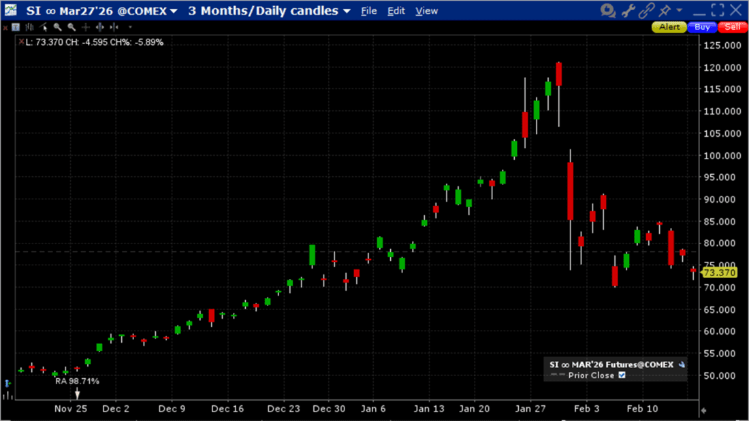
Task: Click the Buy button
Action: click(701, 27)
